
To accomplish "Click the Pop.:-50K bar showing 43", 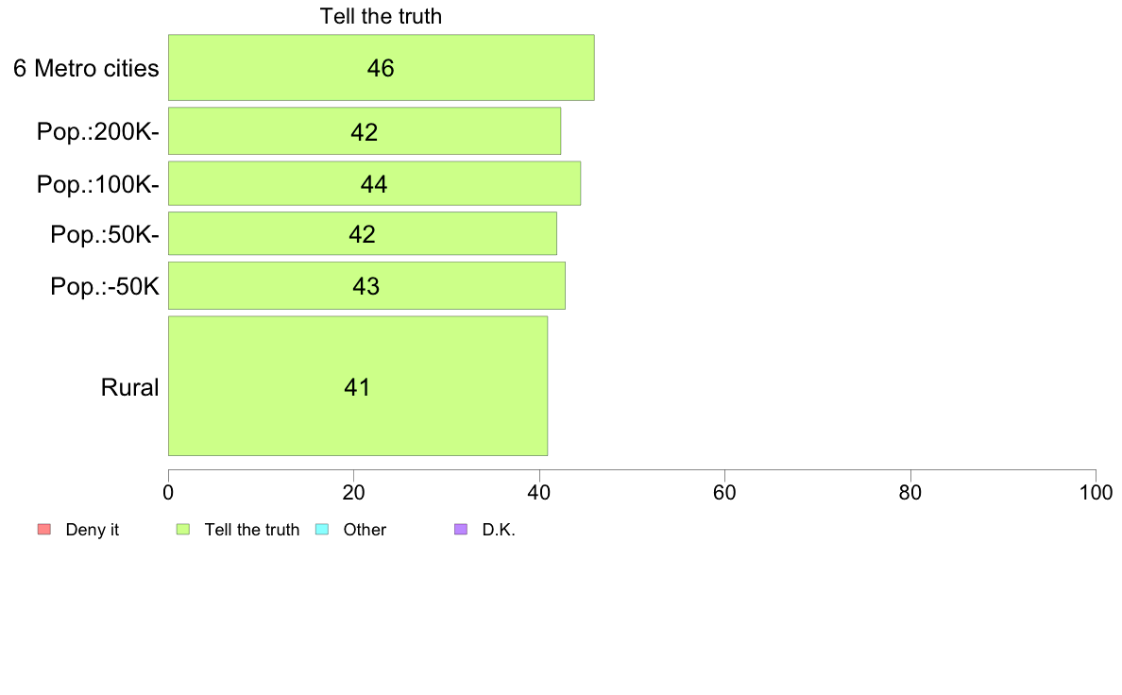I will coord(367,285).
